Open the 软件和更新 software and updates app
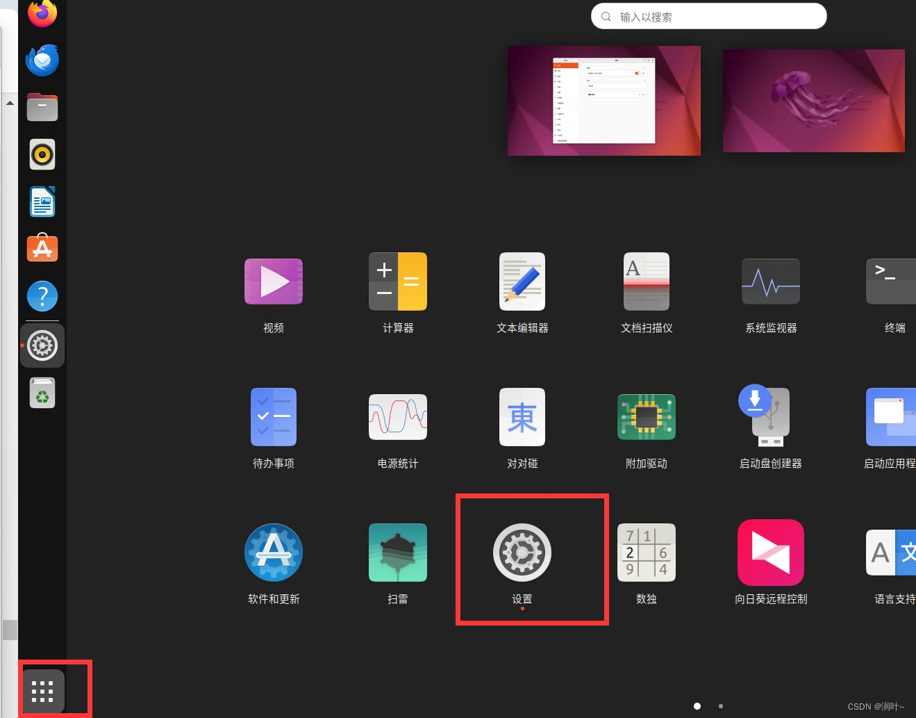 point(274,553)
